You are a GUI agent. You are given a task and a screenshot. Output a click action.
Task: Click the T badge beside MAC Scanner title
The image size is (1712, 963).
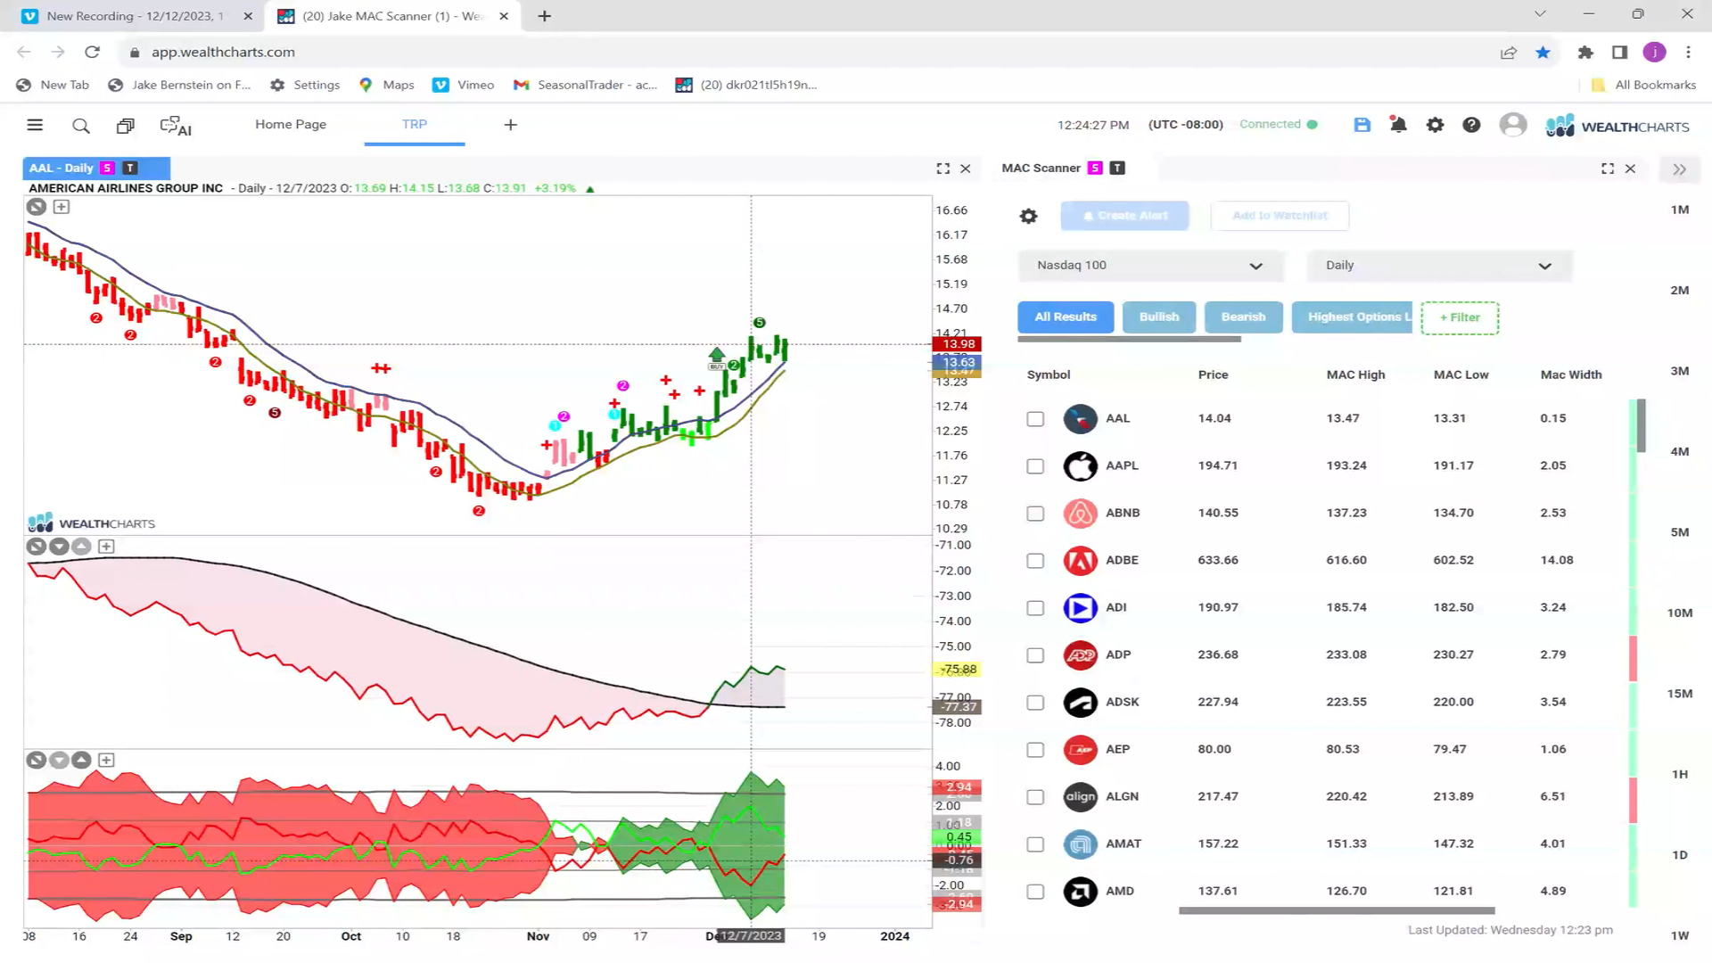click(x=1117, y=168)
